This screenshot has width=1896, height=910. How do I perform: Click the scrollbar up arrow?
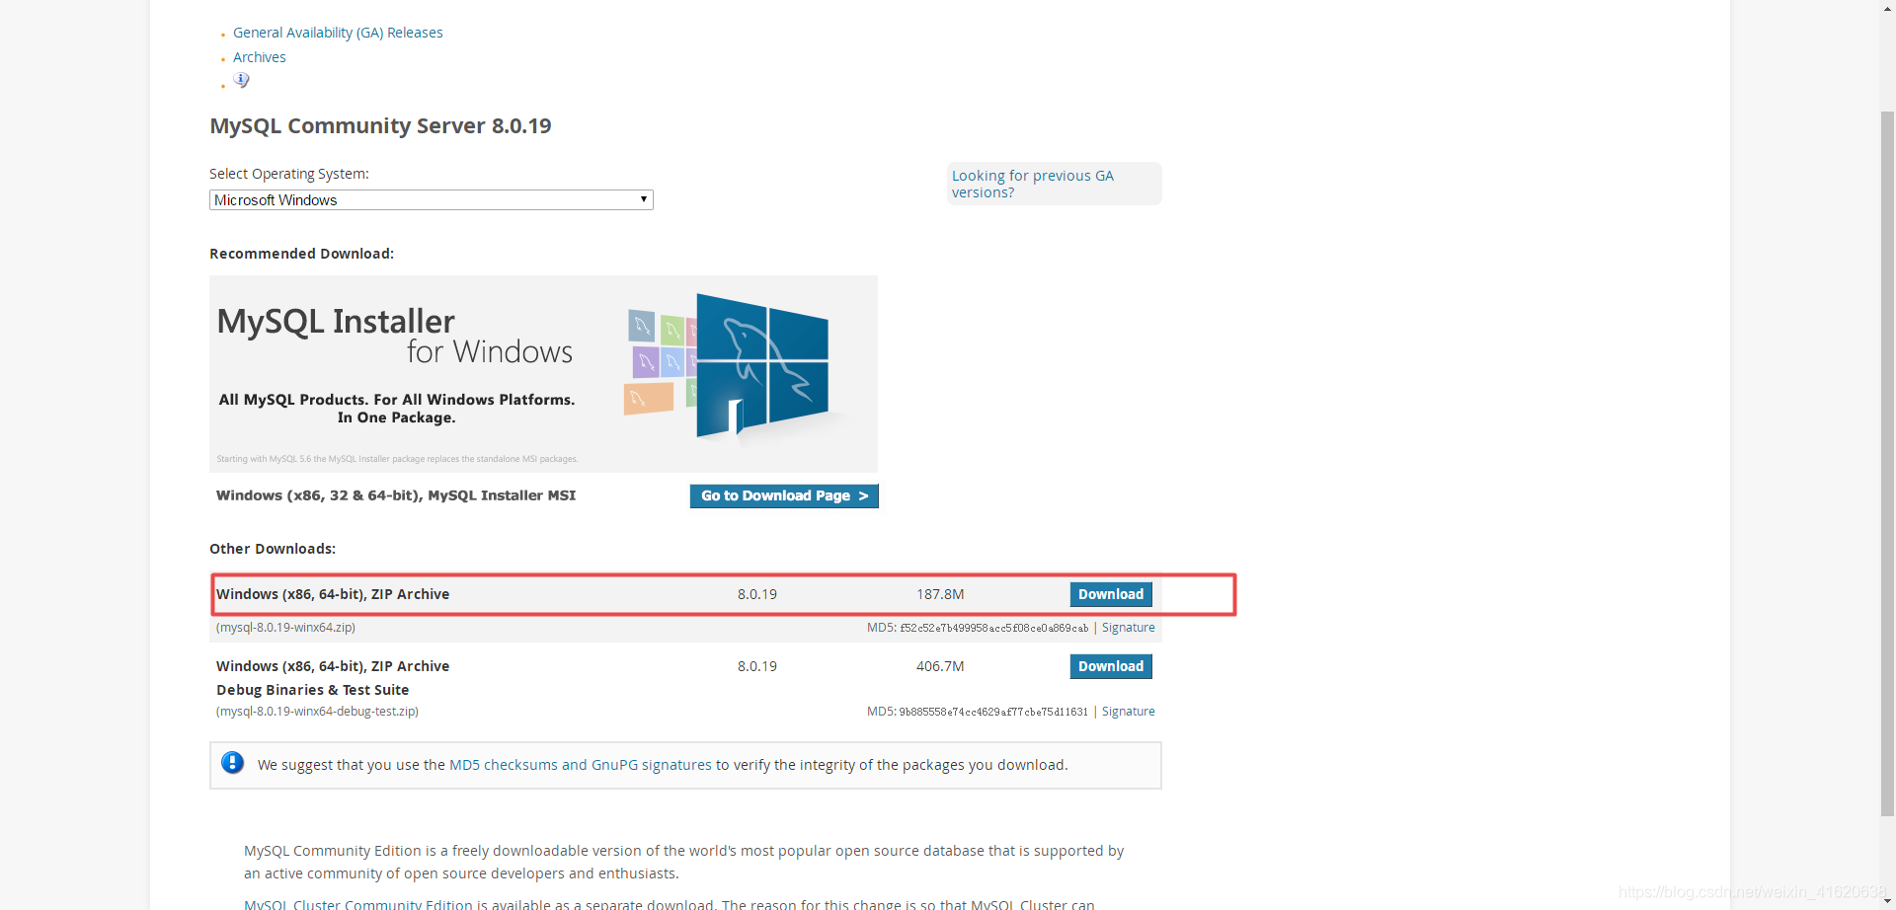tap(1887, 8)
